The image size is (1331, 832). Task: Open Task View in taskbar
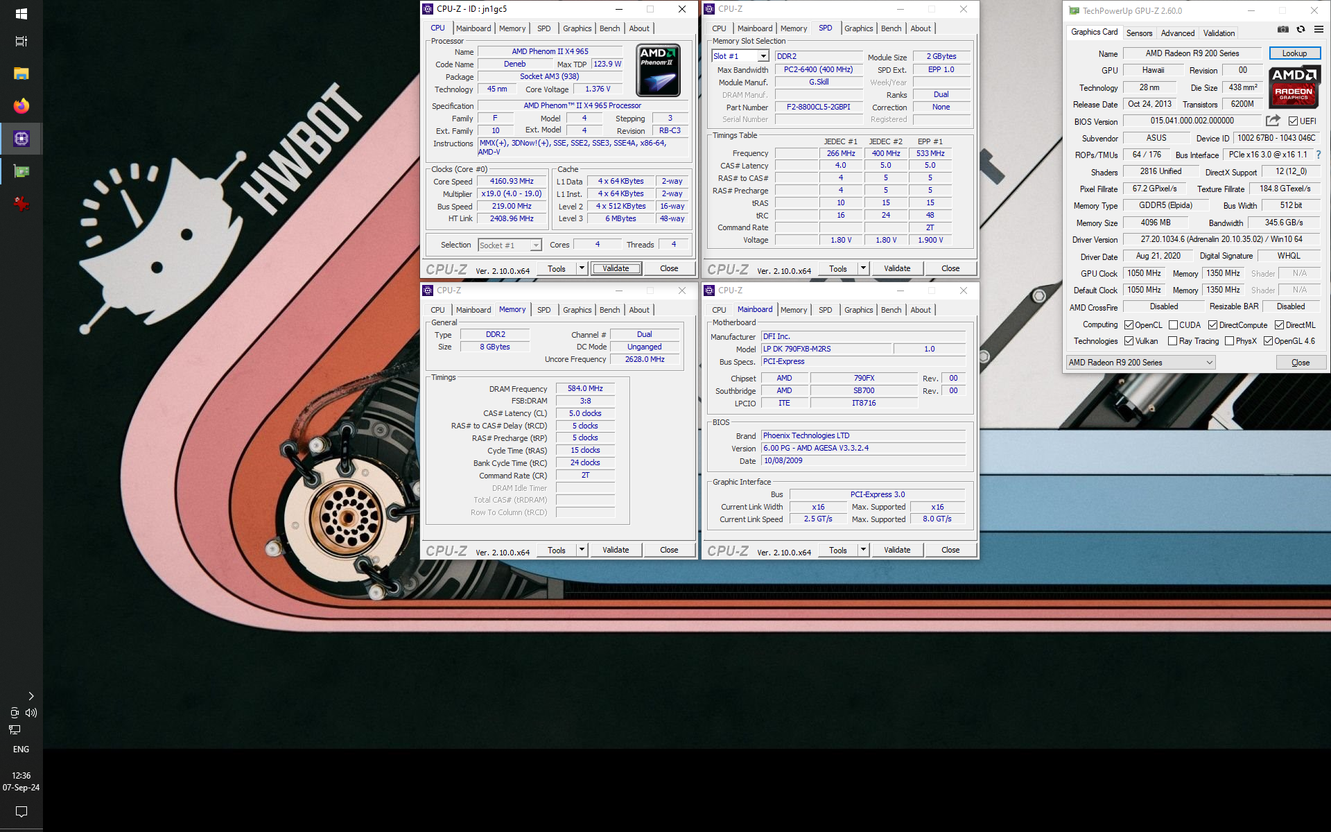[x=21, y=42]
